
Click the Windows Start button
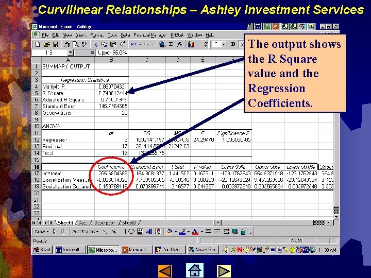tap(42, 250)
